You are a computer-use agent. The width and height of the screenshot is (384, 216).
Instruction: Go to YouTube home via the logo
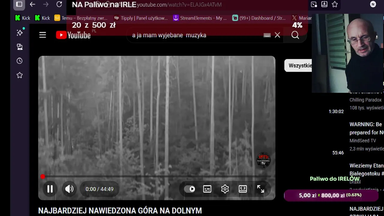tap(73, 35)
